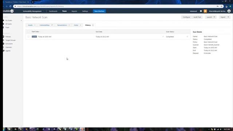Reload the page with browser refresh icon
233x131 pixels.
(x=11, y=7)
